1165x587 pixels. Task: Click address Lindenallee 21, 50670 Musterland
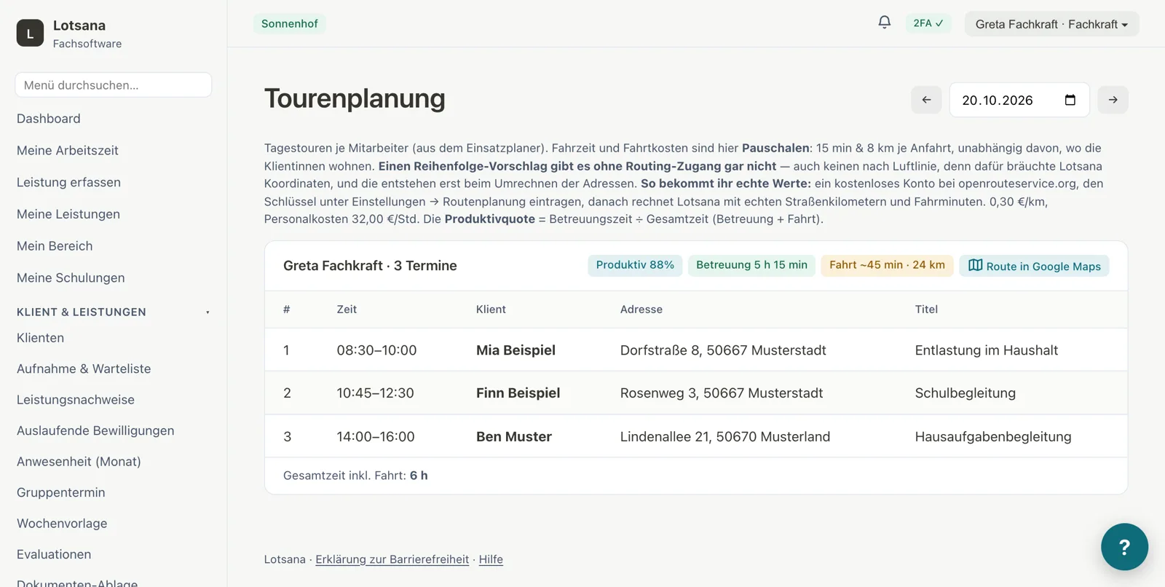coord(725,437)
